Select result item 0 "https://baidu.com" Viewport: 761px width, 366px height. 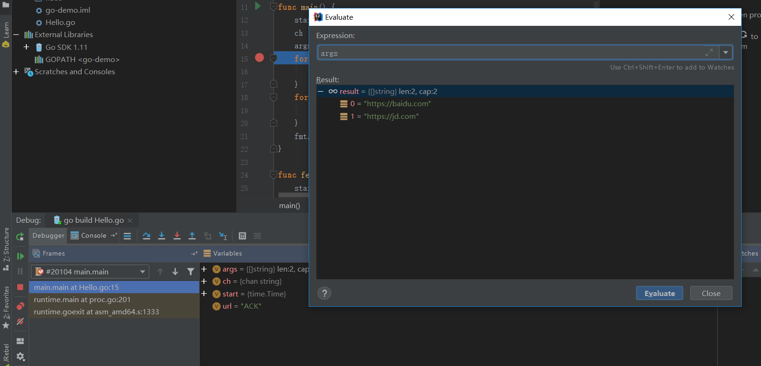point(390,104)
